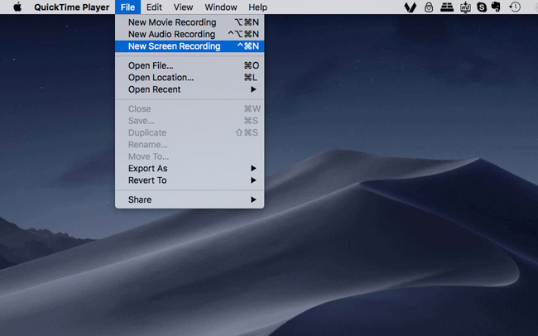Select New Screen Recording

coord(190,46)
